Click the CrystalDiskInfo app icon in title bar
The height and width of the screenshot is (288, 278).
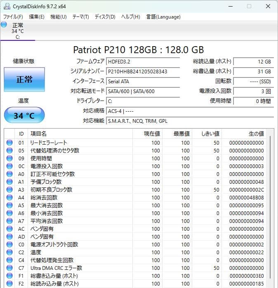click(x=7, y=7)
